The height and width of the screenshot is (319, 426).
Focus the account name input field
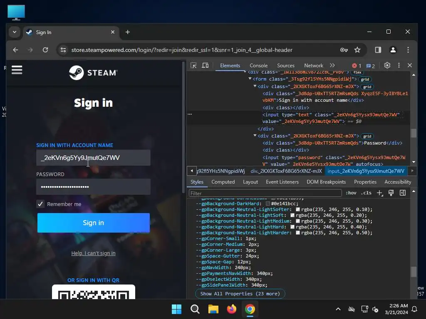click(x=93, y=157)
